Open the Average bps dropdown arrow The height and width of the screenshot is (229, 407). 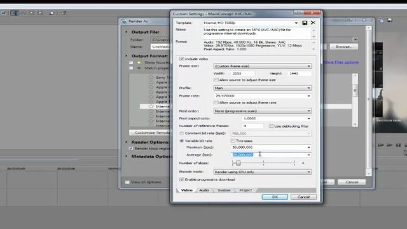tap(308, 155)
